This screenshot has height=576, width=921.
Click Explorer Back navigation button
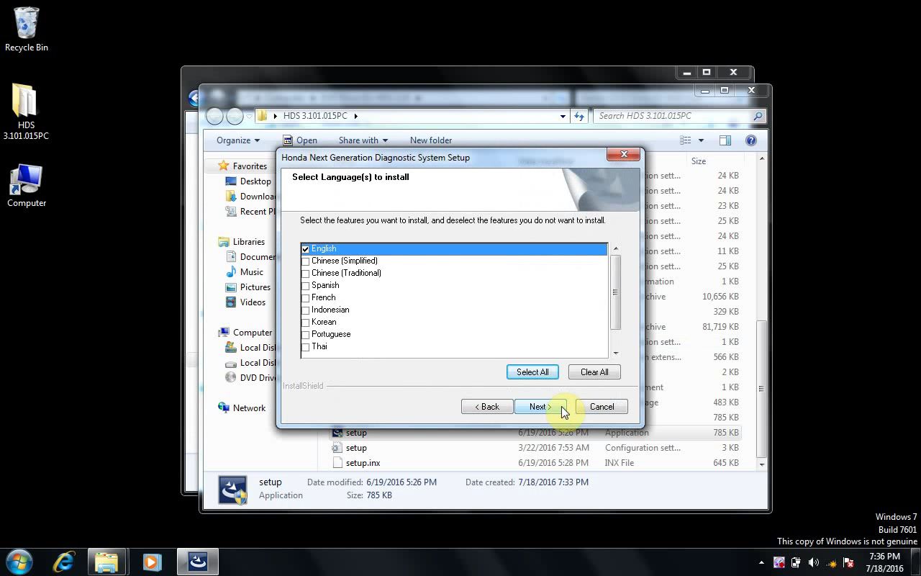215,116
